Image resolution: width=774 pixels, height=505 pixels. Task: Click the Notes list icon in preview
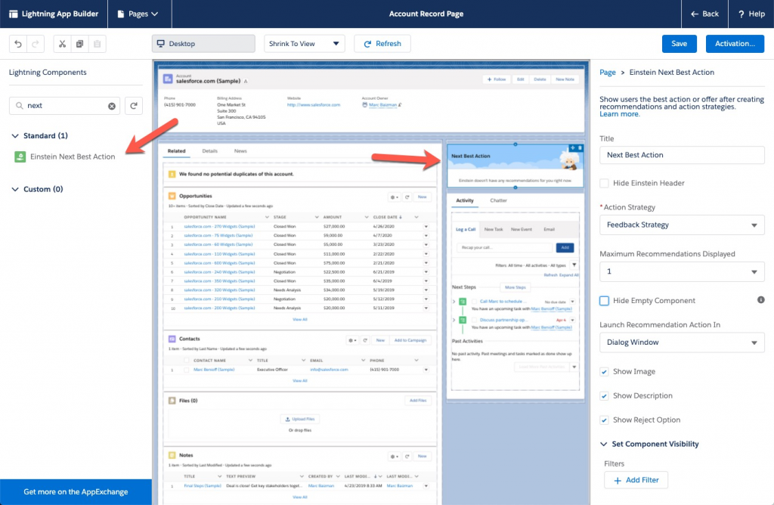click(x=172, y=455)
